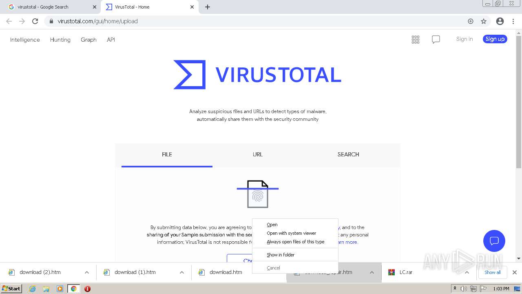Click the WinRAR archive icon of LC.rar

tap(391, 272)
